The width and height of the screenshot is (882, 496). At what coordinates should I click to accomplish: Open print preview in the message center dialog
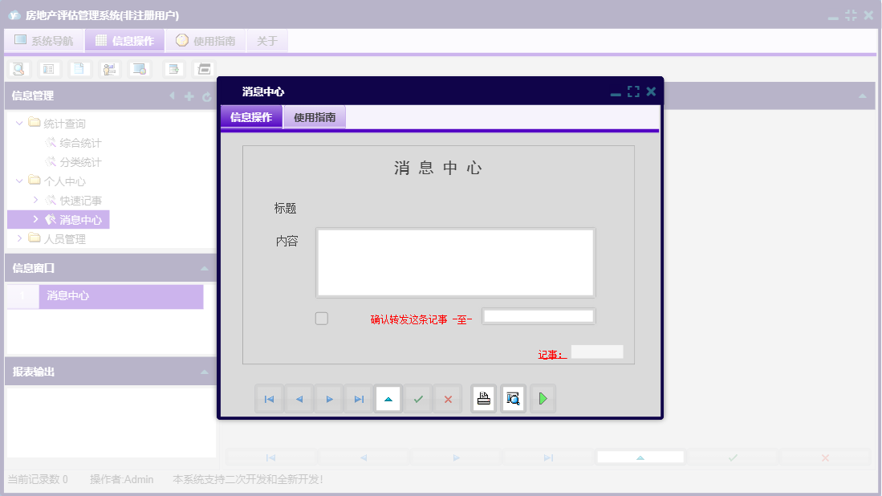pos(513,398)
